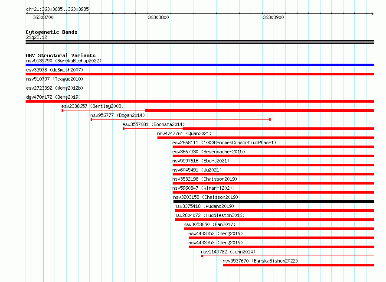Click left end marker of esv2338657 bar
Screen dimensions: 386x282
62,110
